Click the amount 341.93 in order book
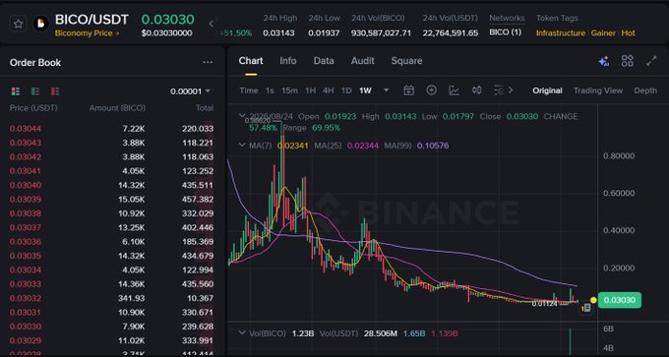 [x=132, y=298]
